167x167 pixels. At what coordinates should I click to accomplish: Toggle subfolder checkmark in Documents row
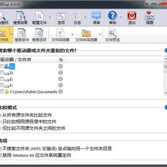coord(61,91)
